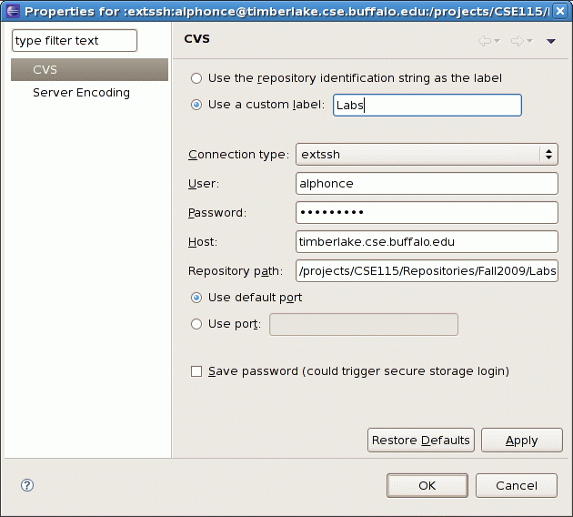Enable the Save password checkbox
This screenshot has height=517, width=573.
[x=196, y=371]
